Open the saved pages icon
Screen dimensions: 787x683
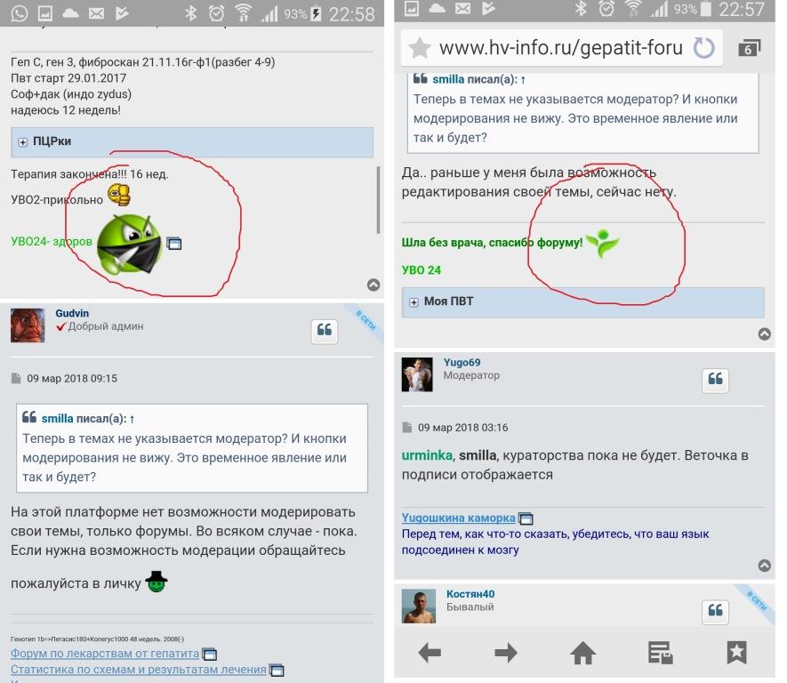(x=660, y=654)
